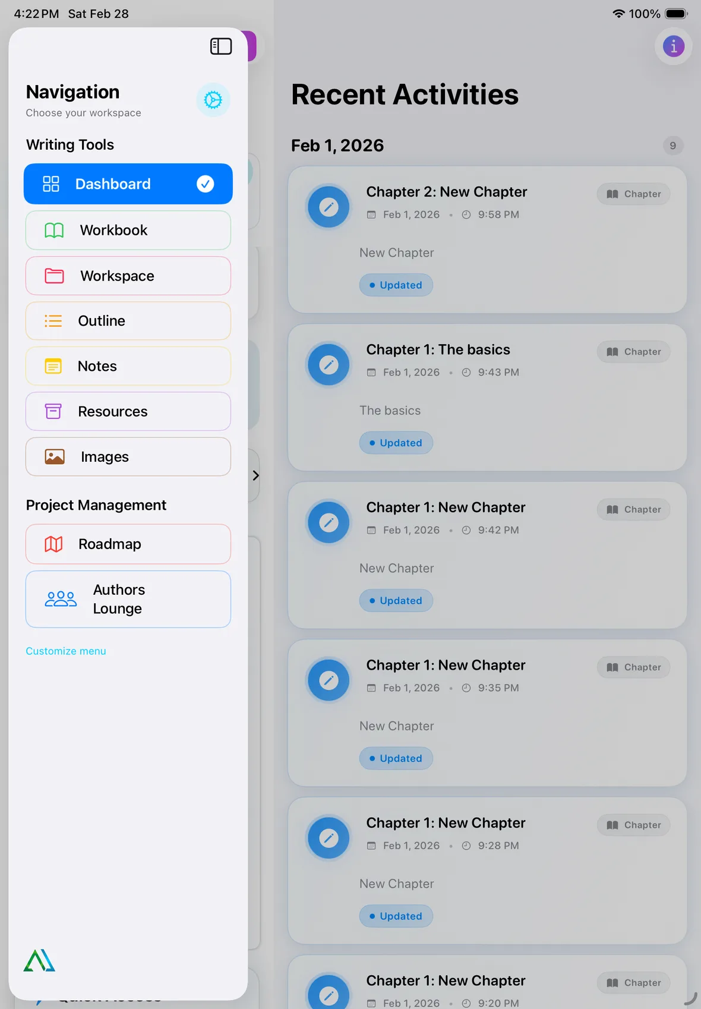
Task: Tap pencil icon for Chapter 2: New Chapter
Action: 329,207
